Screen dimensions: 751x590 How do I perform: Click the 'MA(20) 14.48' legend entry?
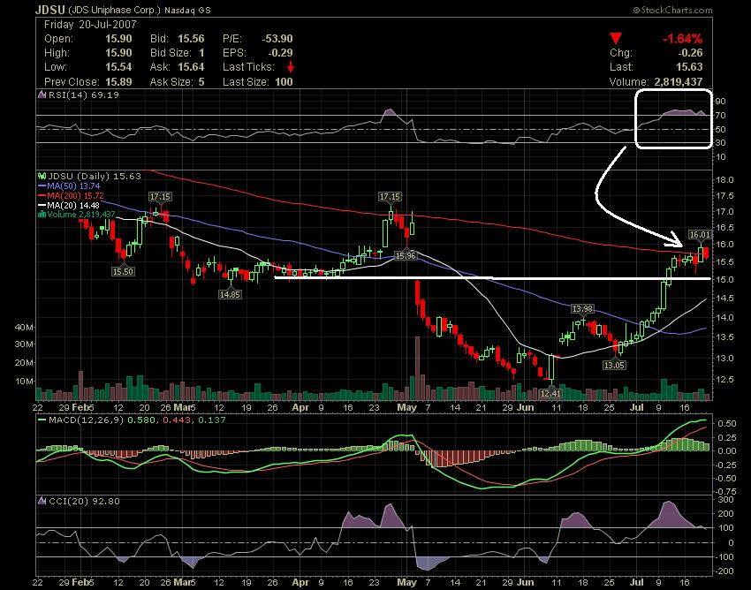tap(72, 206)
